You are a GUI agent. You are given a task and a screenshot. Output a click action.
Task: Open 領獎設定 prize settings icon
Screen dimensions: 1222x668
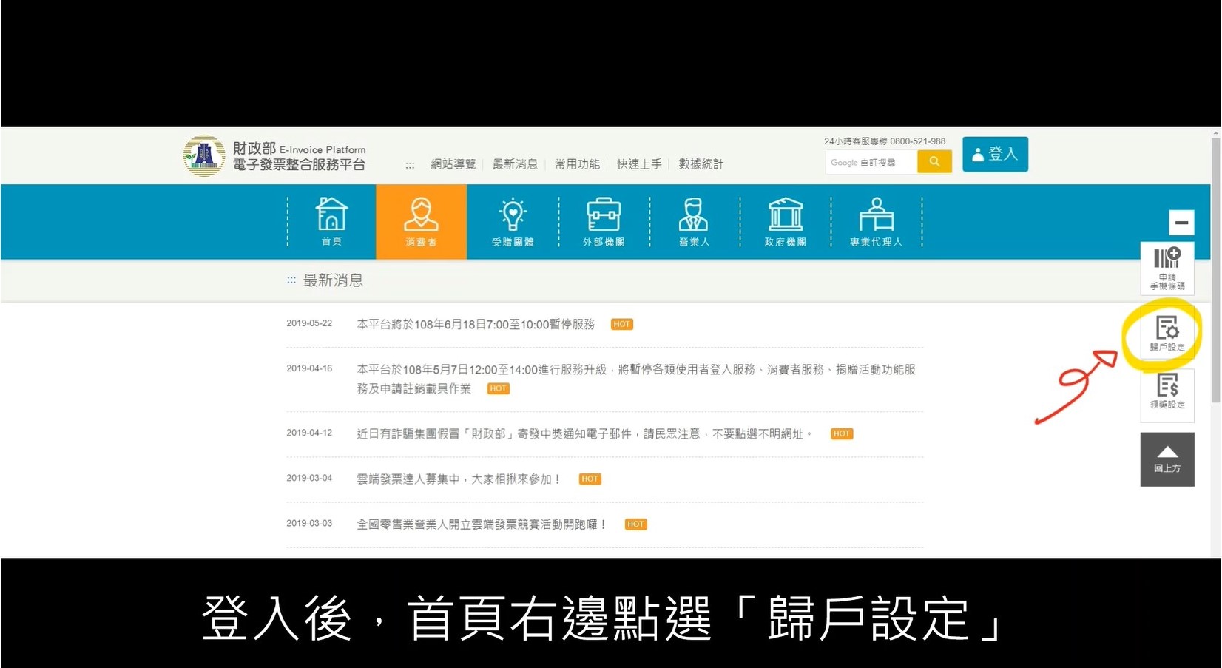pyautogui.click(x=1167, y=391)
